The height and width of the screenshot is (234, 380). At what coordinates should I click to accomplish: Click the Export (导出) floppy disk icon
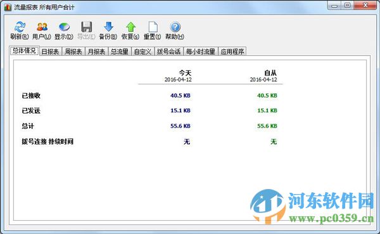(x=86, y=27)
